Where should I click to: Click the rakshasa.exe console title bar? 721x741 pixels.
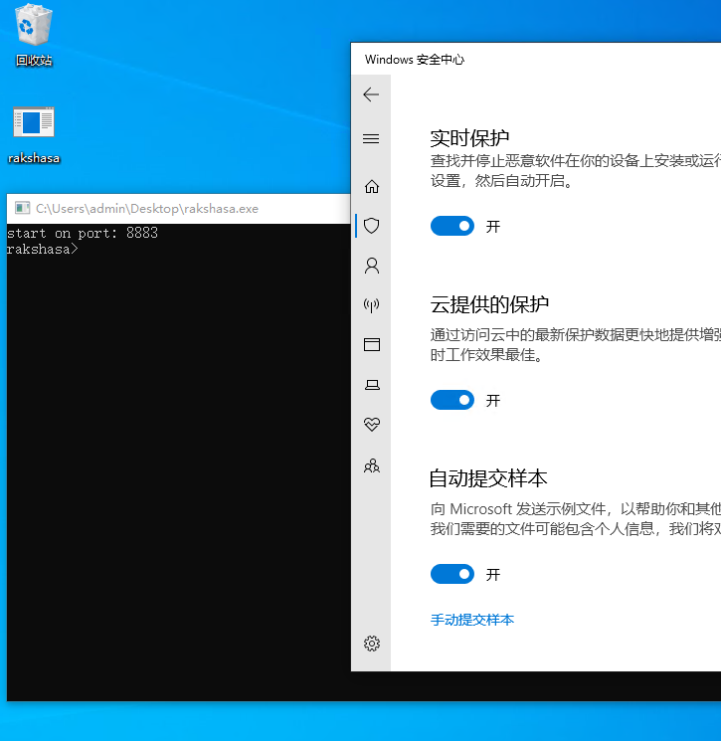tap(179, 209)
